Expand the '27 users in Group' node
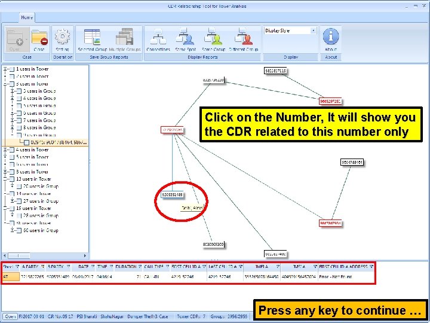Image resolution: width=430 pixels, height=323 pixels. point(12,201)
